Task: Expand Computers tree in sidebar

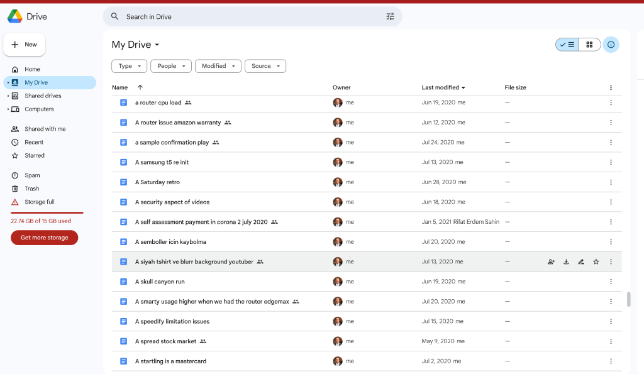Action: click(8, 109)
